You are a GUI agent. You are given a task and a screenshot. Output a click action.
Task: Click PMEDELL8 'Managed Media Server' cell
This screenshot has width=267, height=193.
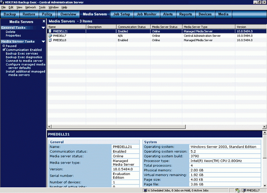click(x=198, y=40)
